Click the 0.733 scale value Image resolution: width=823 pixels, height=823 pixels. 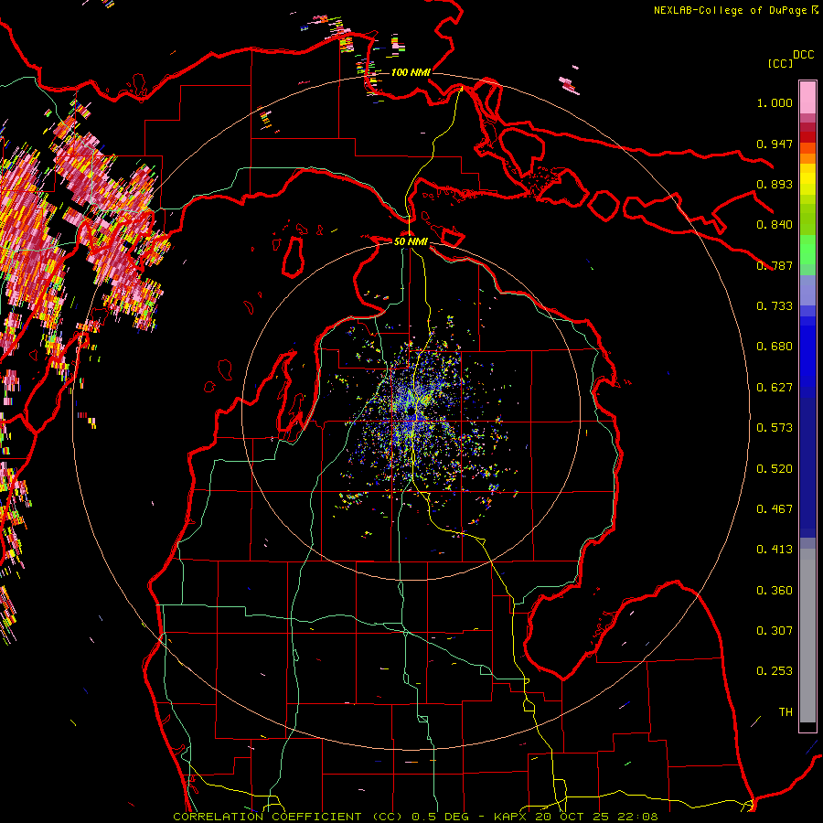coord(775,306)
